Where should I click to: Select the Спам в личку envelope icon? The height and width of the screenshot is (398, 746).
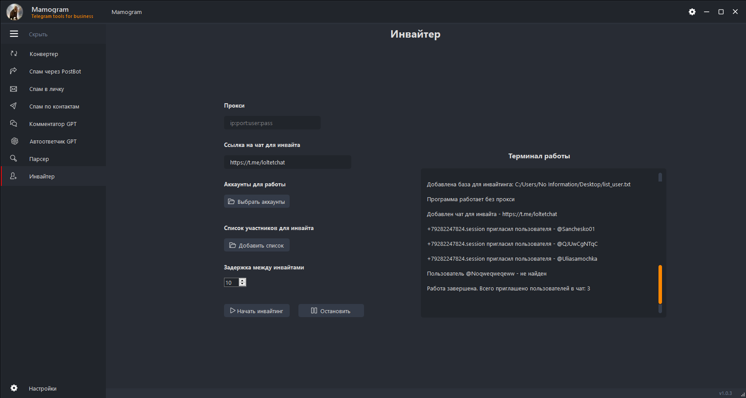14,89
